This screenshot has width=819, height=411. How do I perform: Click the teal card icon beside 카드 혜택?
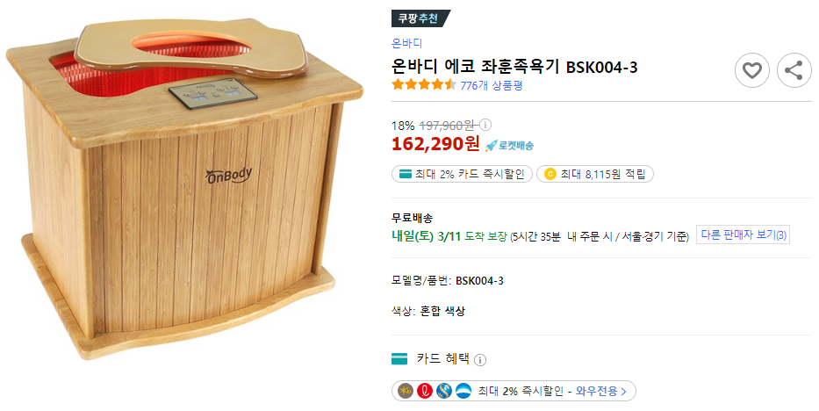pos(399,359)
